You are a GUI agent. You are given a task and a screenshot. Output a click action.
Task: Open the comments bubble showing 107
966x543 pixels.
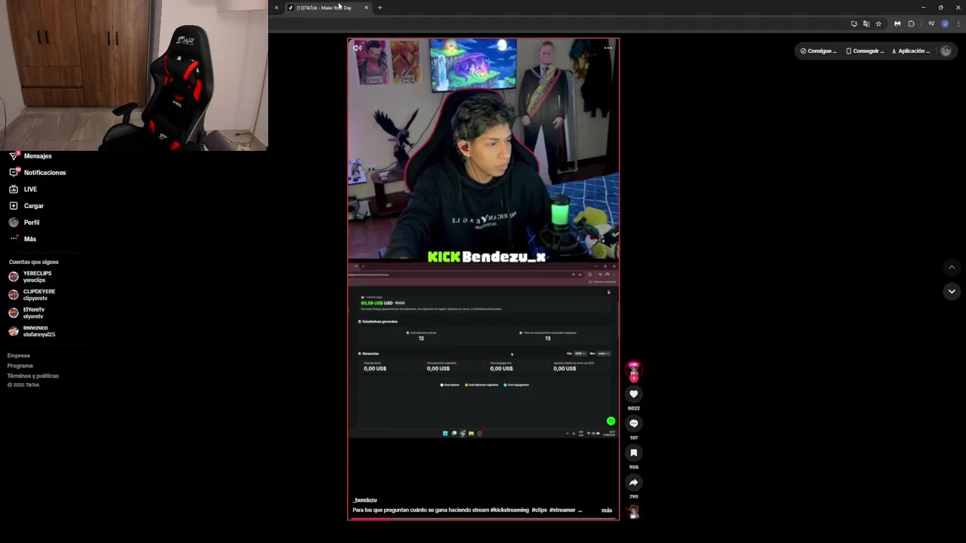click(x=633, y=423)
